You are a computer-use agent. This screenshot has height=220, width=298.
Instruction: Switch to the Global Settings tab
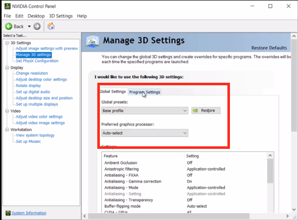pos(113,92)
